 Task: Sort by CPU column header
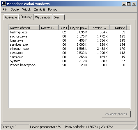coord(64,28)
